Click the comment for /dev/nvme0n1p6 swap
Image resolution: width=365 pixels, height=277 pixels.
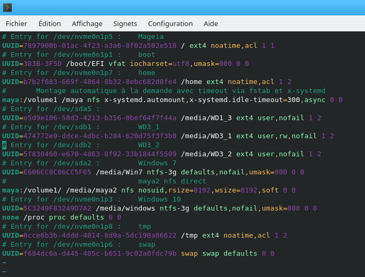78,245
